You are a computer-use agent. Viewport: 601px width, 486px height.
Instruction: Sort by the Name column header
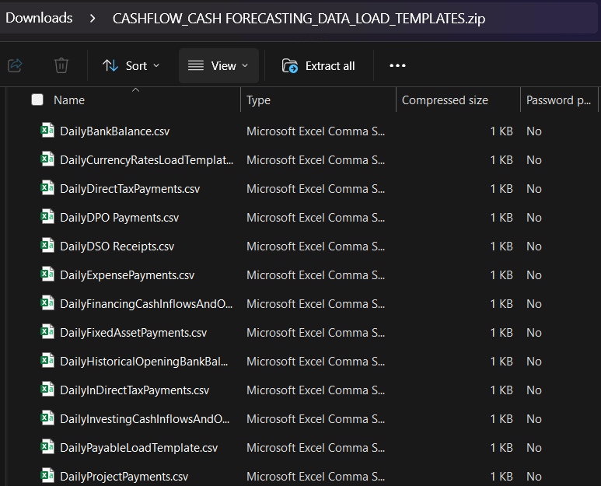coord(69,100)
